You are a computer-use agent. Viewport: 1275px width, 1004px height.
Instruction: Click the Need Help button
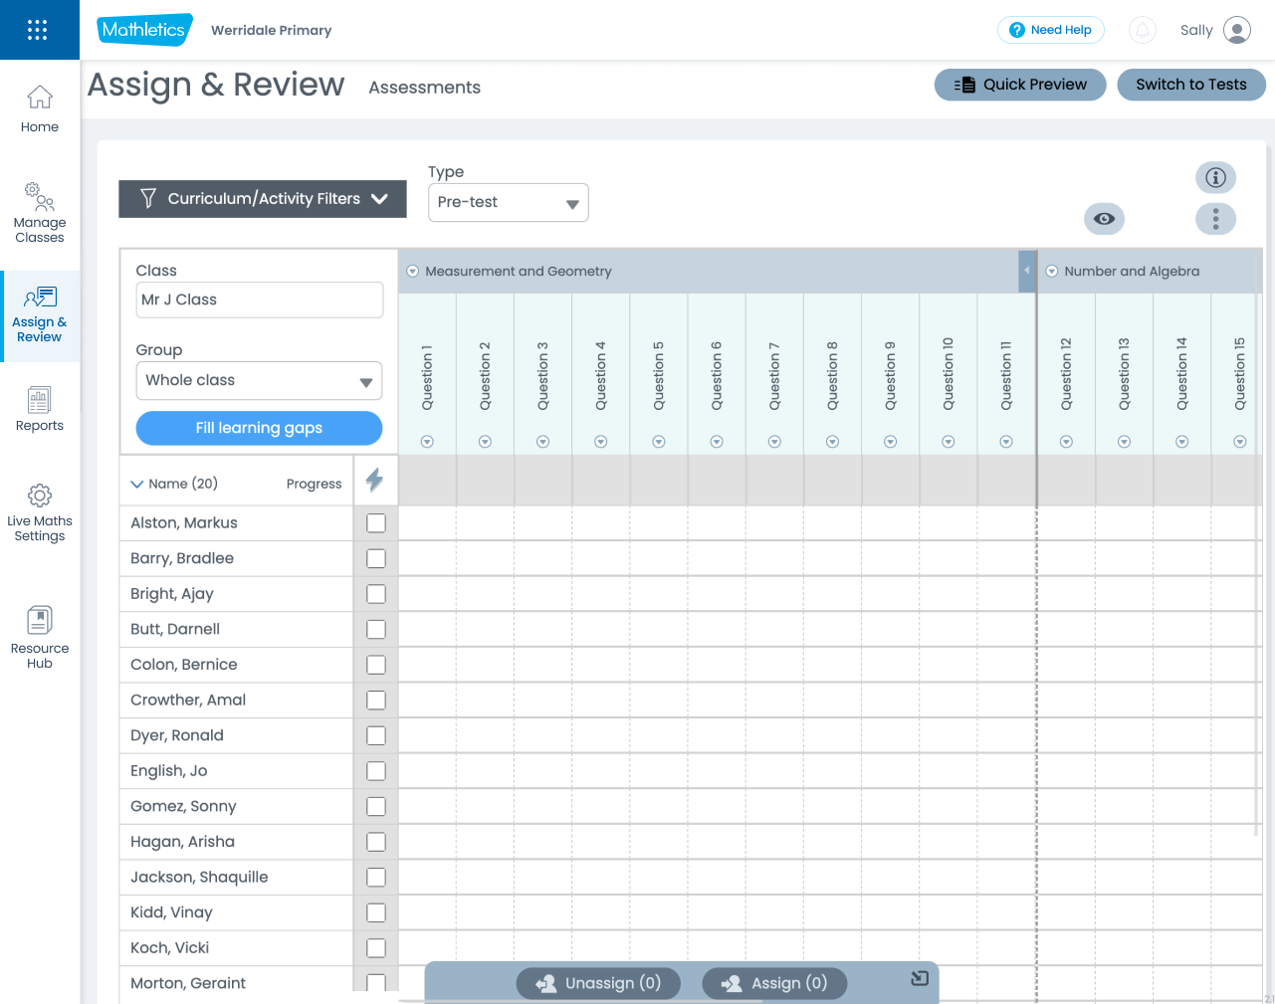click(x=1051, y=30)
